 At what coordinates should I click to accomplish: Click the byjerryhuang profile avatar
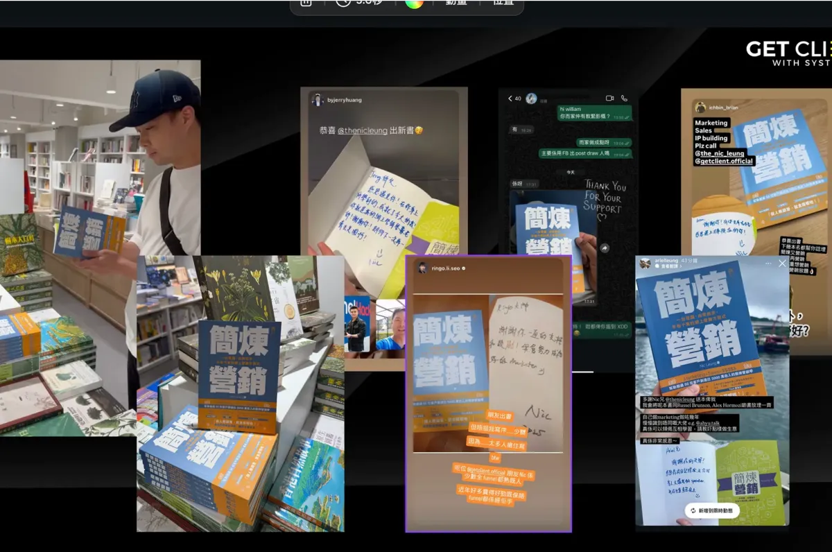coord(318,100)
